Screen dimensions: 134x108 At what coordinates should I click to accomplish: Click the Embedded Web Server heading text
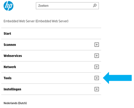(x=36, y=21)
